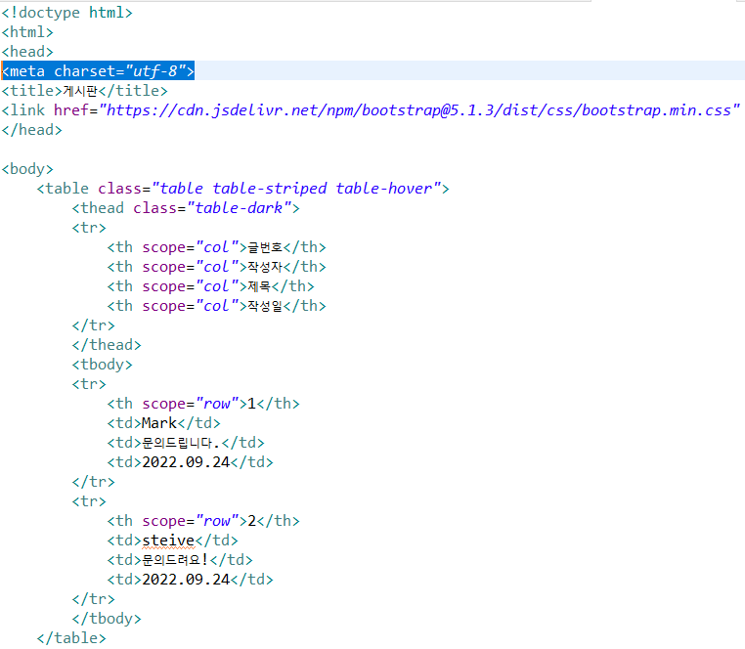Click the "utf-8" attribute value
This screenshot has height=649, width=745.
[155, 70]
